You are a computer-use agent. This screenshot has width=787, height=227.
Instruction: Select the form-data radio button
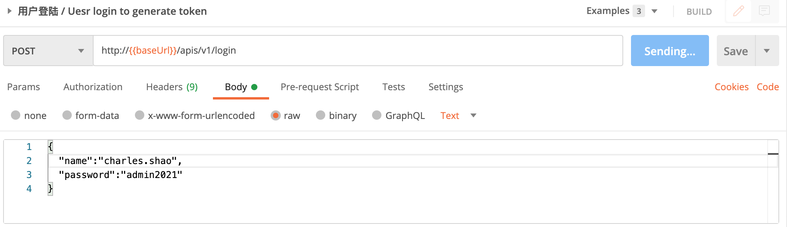pos(67,115)
